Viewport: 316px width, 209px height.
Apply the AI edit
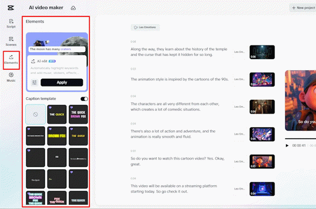tap(62, 82)
